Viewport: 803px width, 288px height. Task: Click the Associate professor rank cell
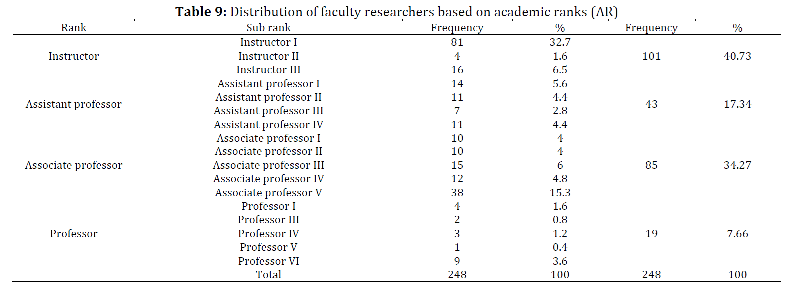tap(74, 165)
